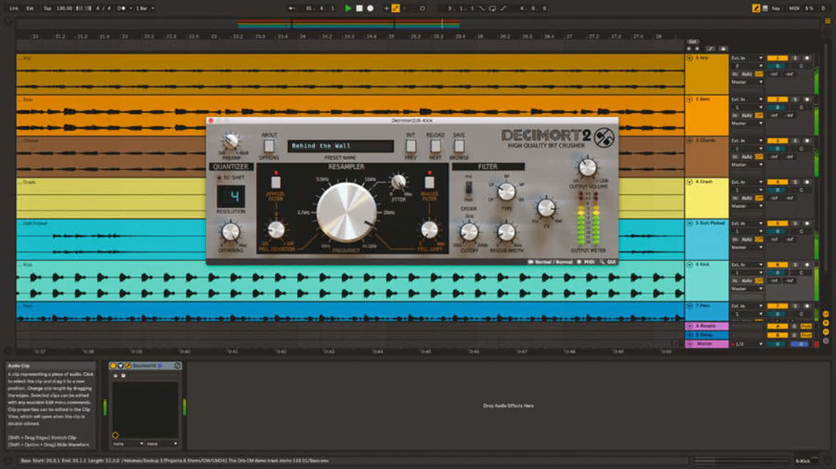Open the 1 Arp input type dropdown

pos(747,58)
